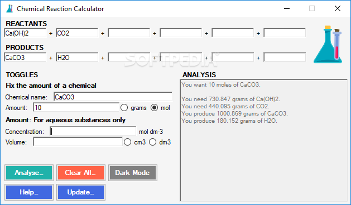
Task: Click 'Fix the amount of a chemical' label
Action: coord(51,86)
